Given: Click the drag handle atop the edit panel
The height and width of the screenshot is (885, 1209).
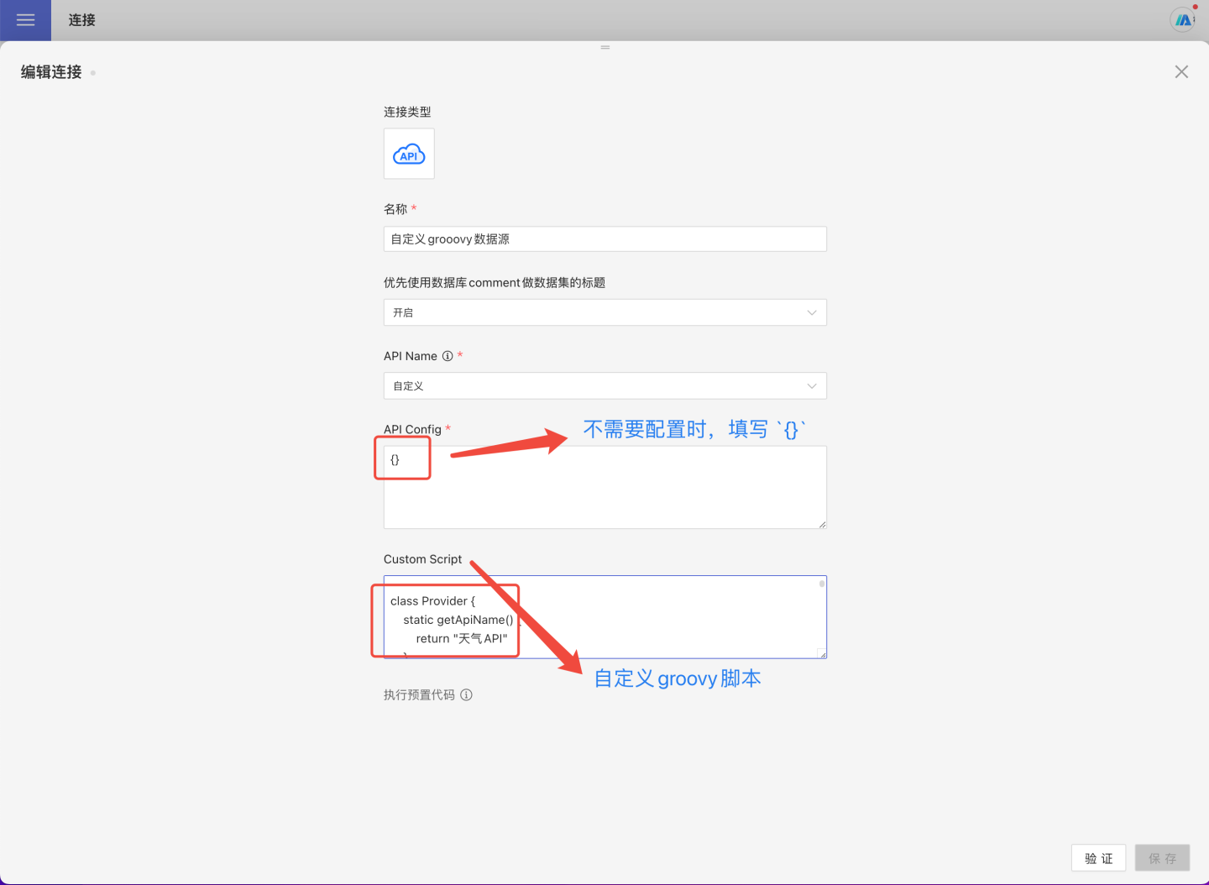Looking at the screenshot, I should click(x=604, y=47).
